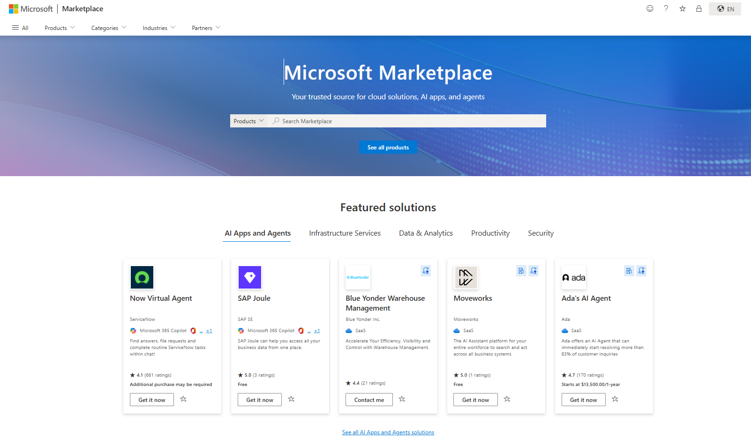Open the help question mark icon

(x=666, y=8)
